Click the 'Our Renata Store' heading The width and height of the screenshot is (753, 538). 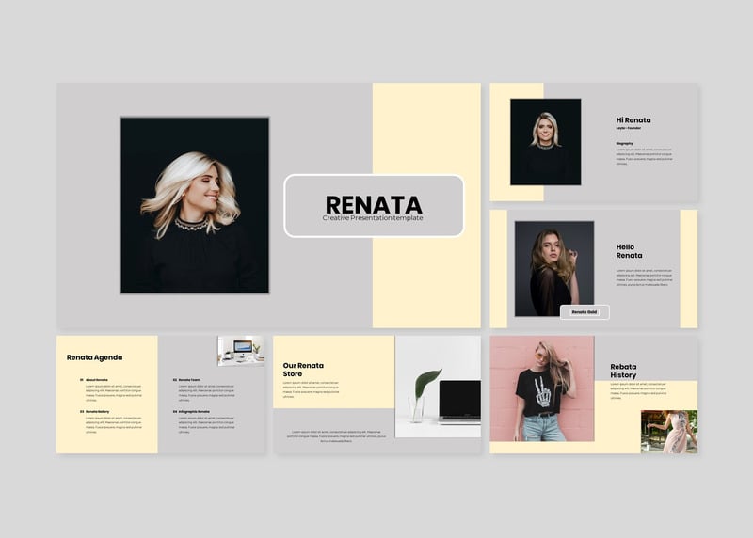pyautogui.click(x=303, y=370)
